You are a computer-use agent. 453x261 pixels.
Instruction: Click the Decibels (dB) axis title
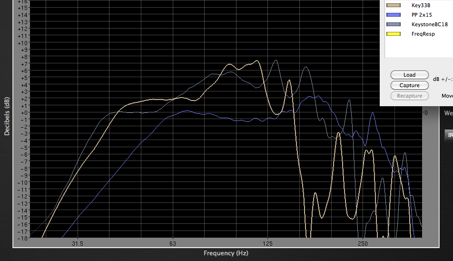pos(7,116)
